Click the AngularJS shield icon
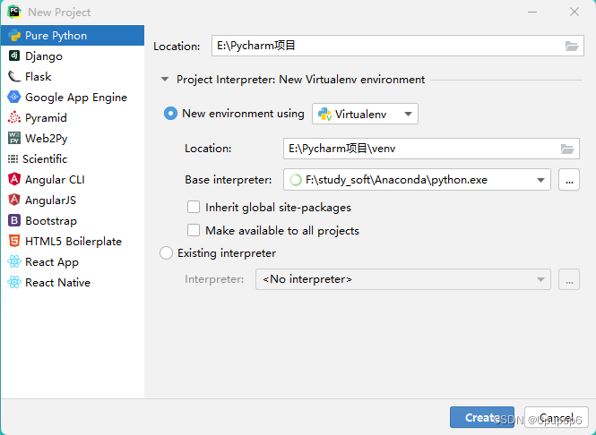Image resolution: width=596 pixels, height=435 pixels. point(14,200)
